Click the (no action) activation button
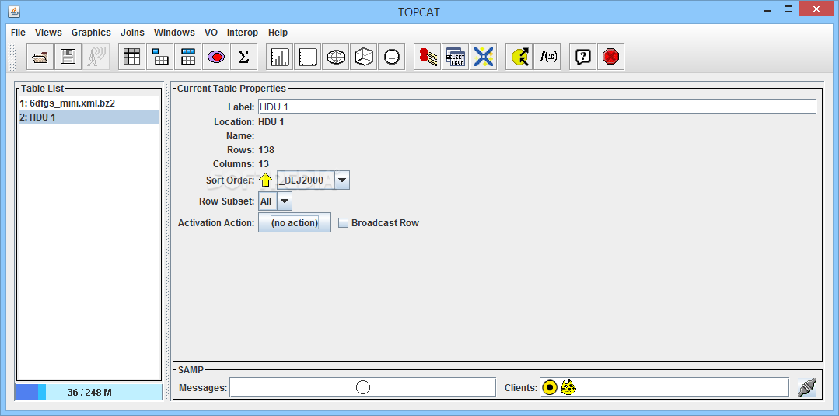This screenshot has width=839, height=416. pyautogui.click(x=294, y=222)
